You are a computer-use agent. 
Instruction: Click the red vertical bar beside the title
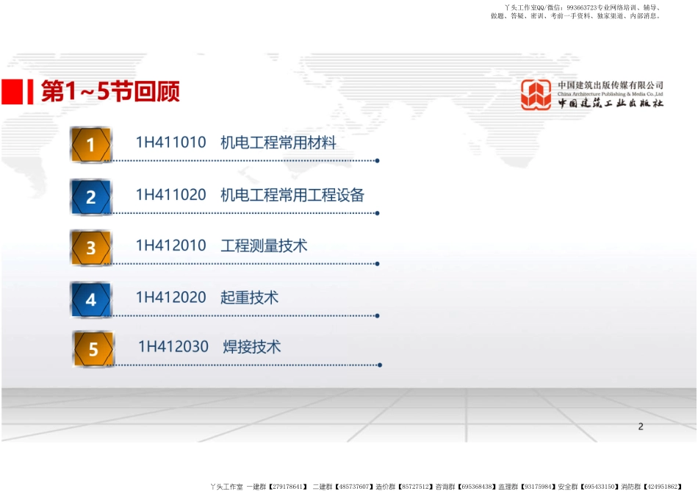[x=30, y=93]
